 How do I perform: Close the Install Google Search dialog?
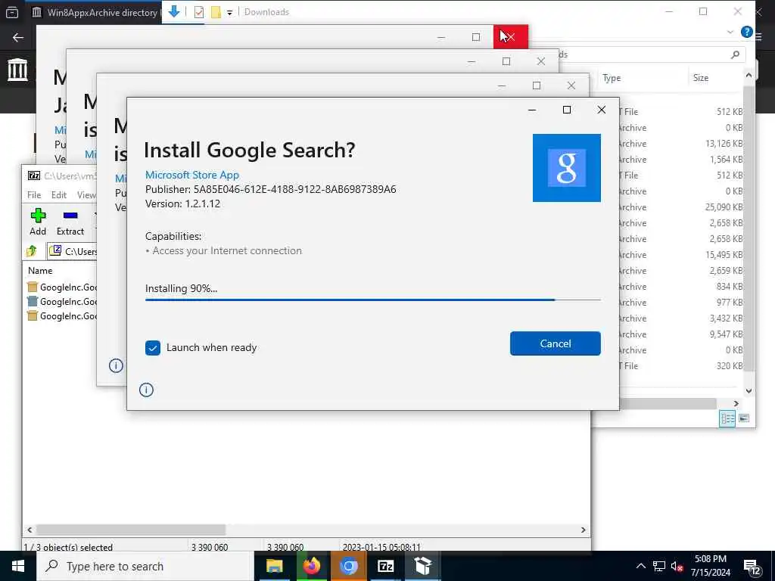602,110
